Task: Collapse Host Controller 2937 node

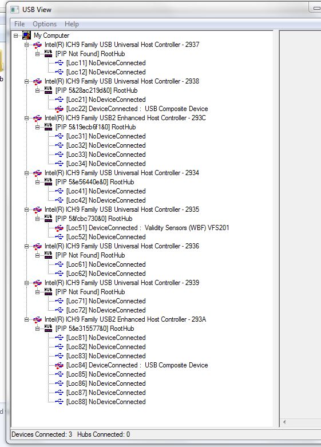Action: 26,45
